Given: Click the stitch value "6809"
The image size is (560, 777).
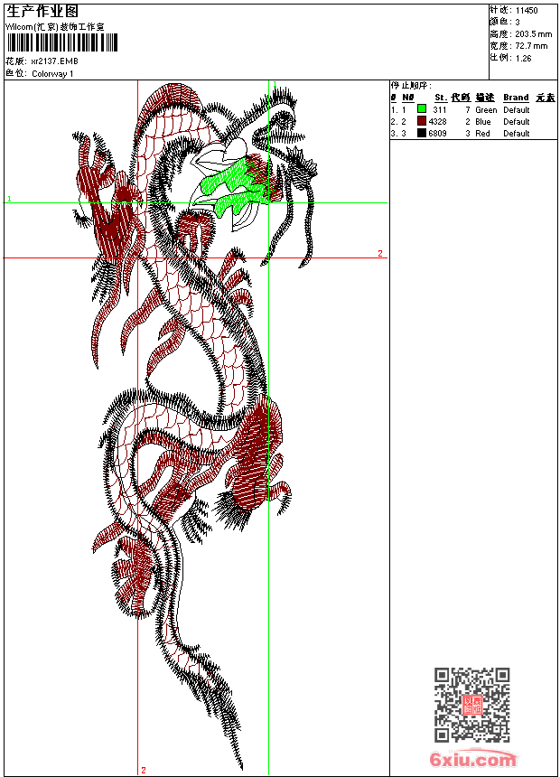Looking at the screenshot, I should click(437, 134).
